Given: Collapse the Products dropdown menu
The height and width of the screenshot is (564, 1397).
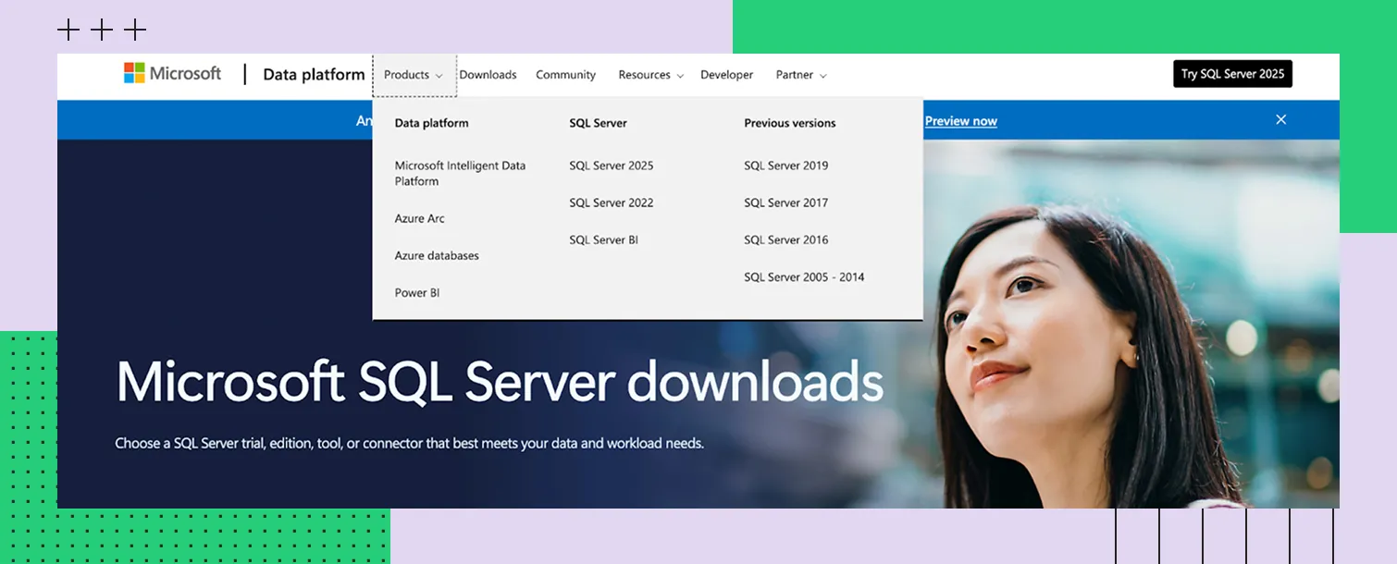Looking at the screenshot, I should pos(414,75).
